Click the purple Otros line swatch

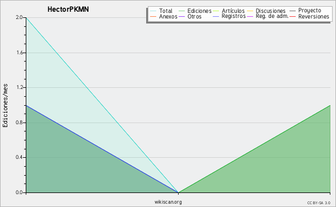[181, 16]
